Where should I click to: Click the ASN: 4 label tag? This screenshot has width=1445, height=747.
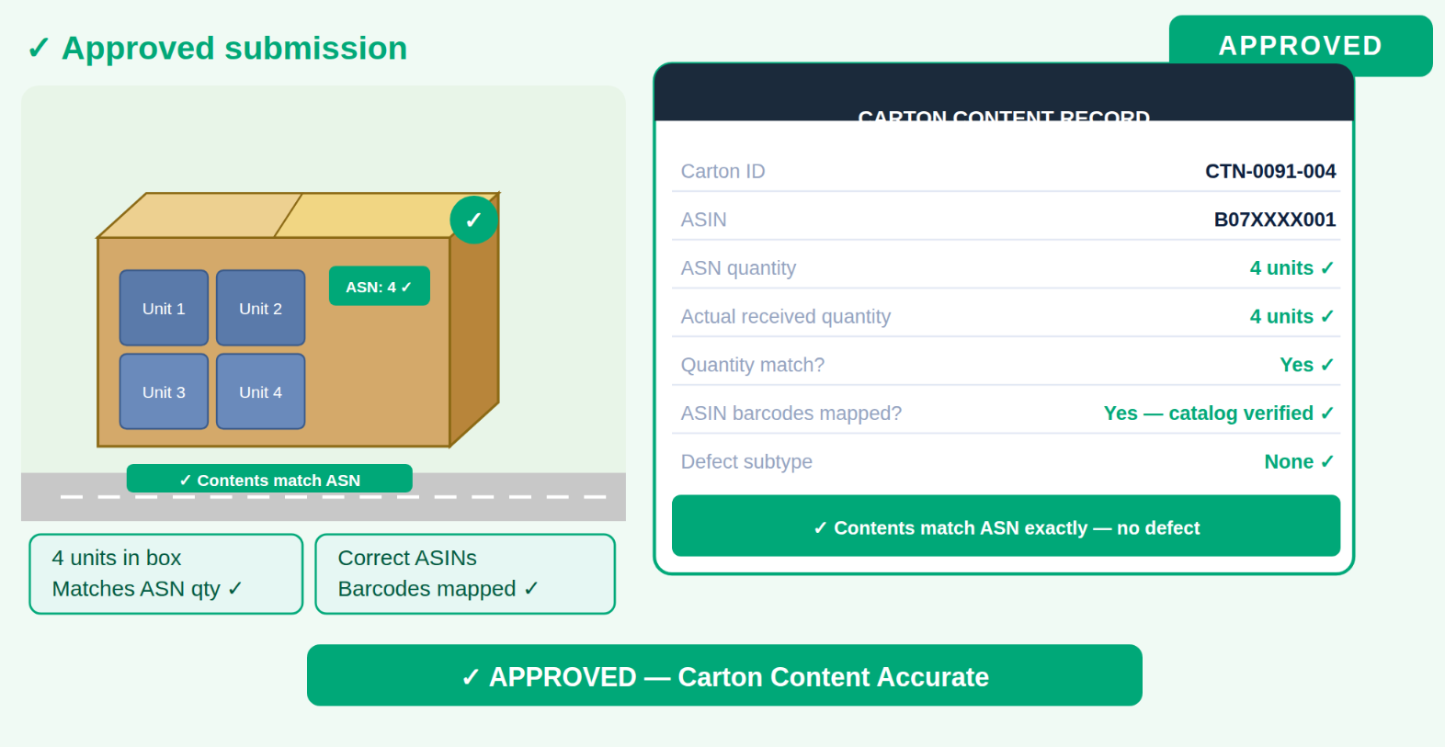[380, 286]
